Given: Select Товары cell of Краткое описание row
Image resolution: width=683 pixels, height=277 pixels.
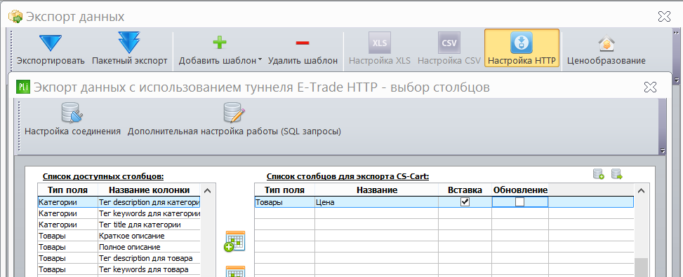Looking at the screenshot, I should (67, 236).
